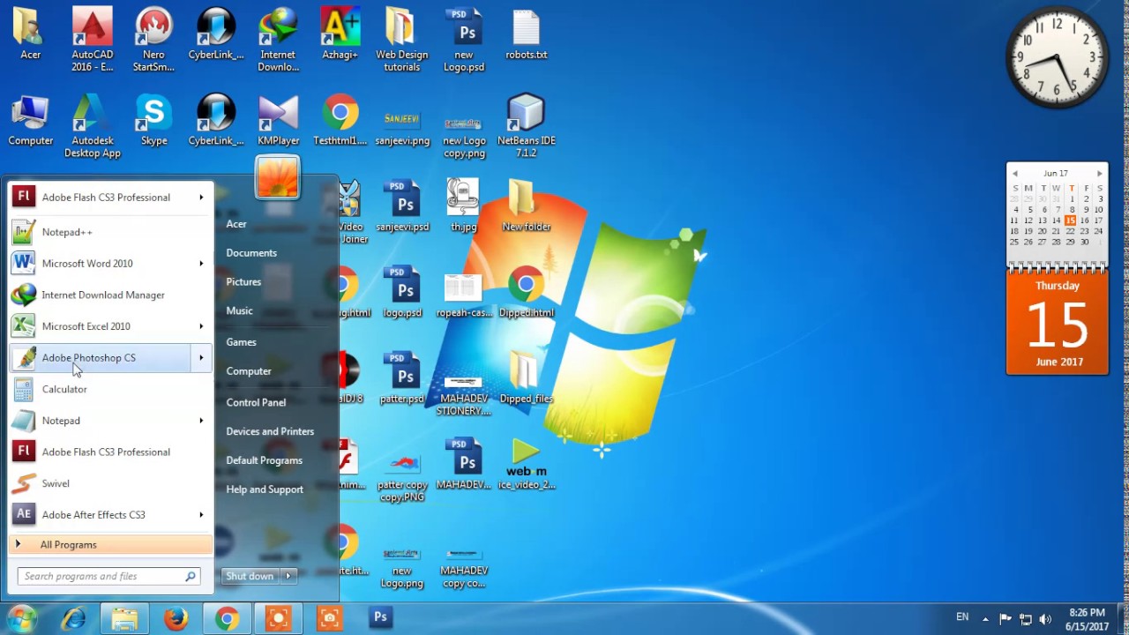Screen dimensions: 1129x635
Task: Open Default Programs link
Action: pos(264,460)
